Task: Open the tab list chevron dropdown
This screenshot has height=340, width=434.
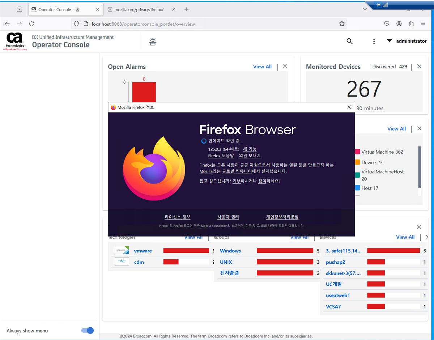Action: [x=365, y=9]
